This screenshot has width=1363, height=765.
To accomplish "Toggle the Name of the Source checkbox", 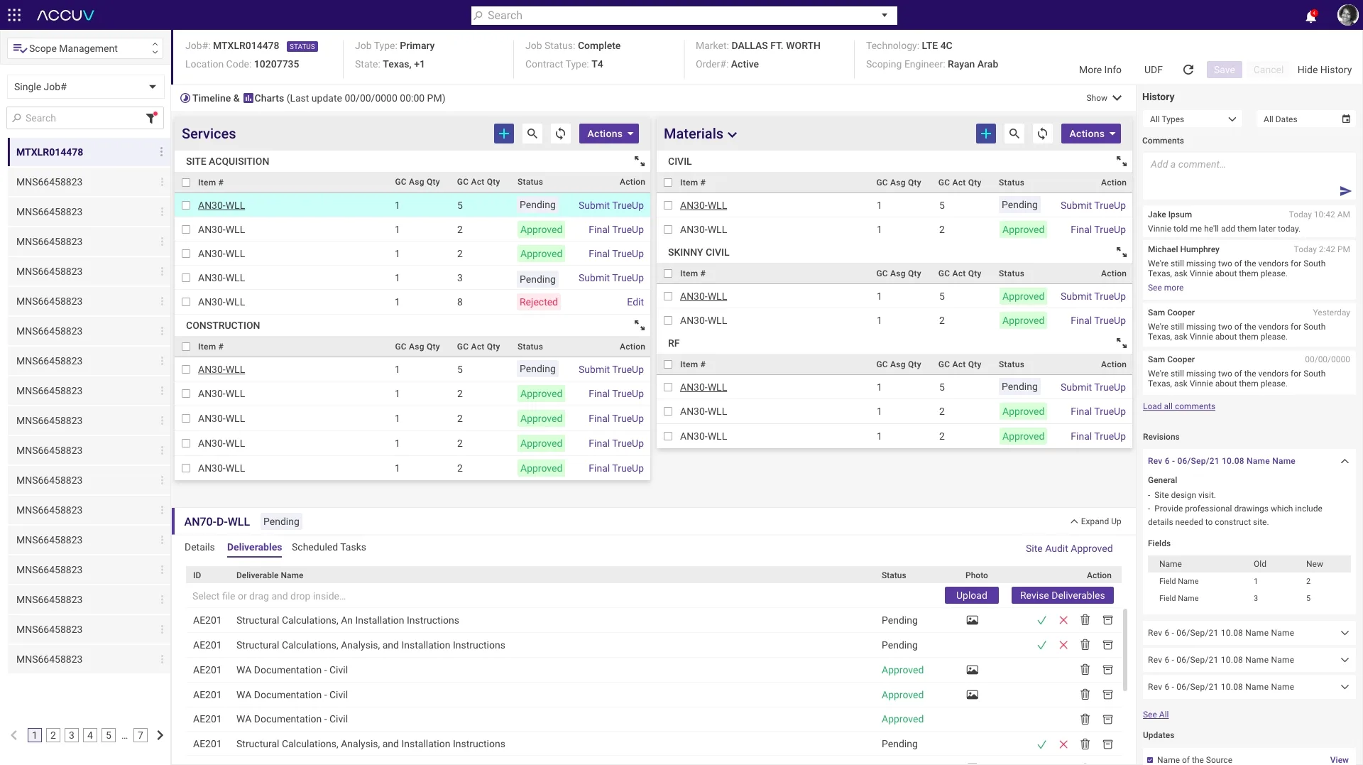I will (x=1150, y=760).
